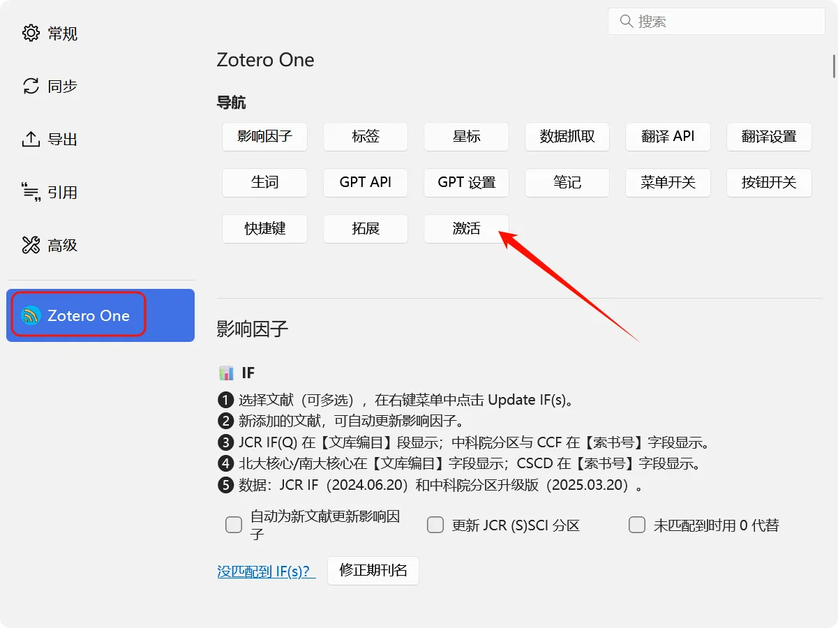This screenshot has width=838, height=628.
Task: Open 翻译设置 navigation button
Action: (769, 136)
